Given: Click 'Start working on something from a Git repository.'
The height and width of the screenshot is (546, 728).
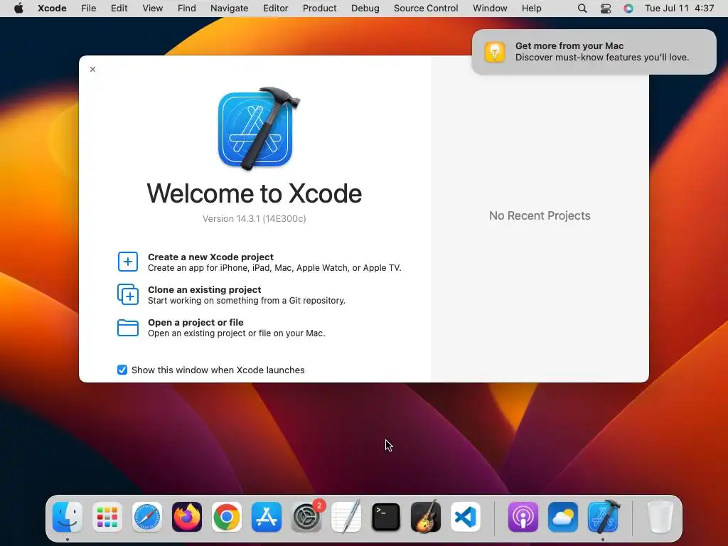Looking at the screenshot, I should [247, 301].
